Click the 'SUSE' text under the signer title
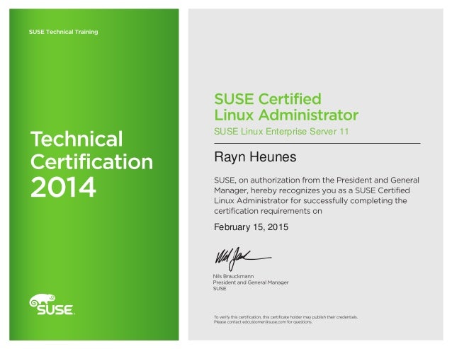452x349 pixels. (x=220, y=289)
